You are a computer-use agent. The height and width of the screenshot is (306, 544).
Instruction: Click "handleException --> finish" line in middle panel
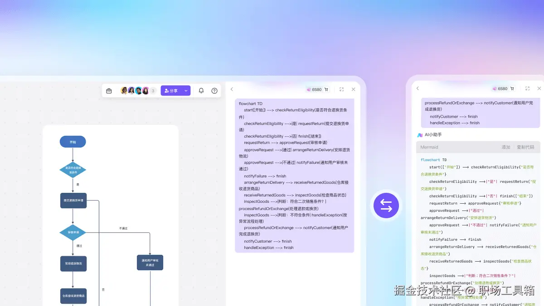pyautogui.click(x=269, y=248)
